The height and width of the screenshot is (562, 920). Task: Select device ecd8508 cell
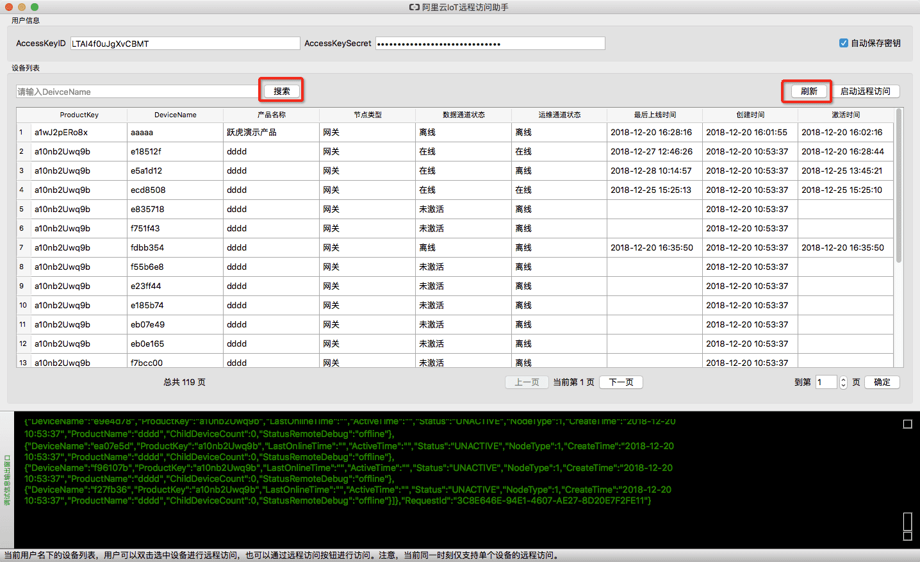176,190
